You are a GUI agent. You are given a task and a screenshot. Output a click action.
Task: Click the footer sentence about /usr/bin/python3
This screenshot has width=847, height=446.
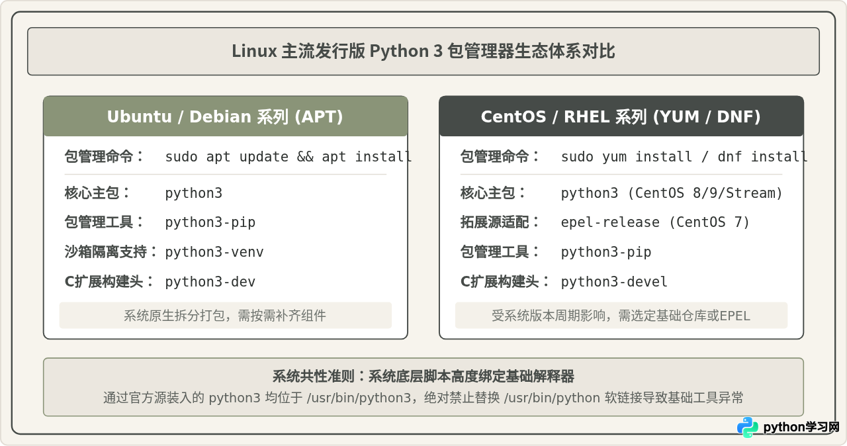423,398
